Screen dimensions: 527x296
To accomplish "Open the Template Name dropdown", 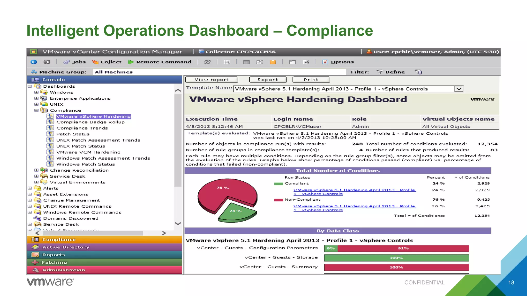I will click(459, 89).
